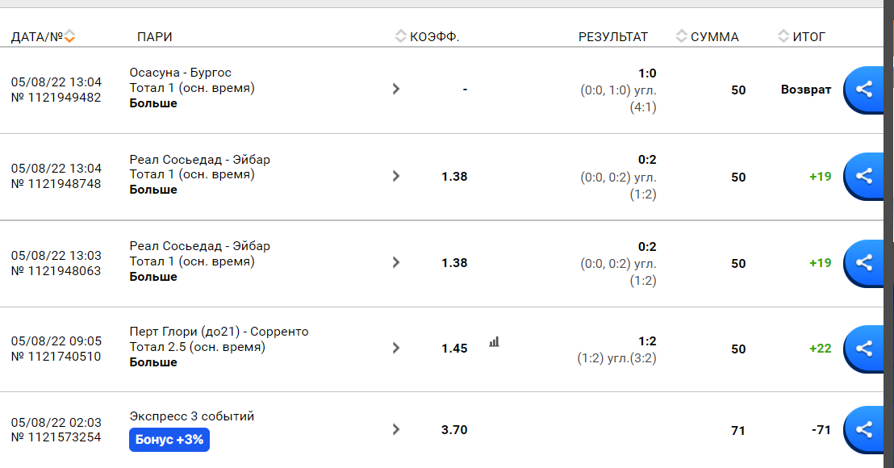Screen dimensions: 894x468
Task: Expand details of bet № 1121948748
Action: click(x=395, y=176)
